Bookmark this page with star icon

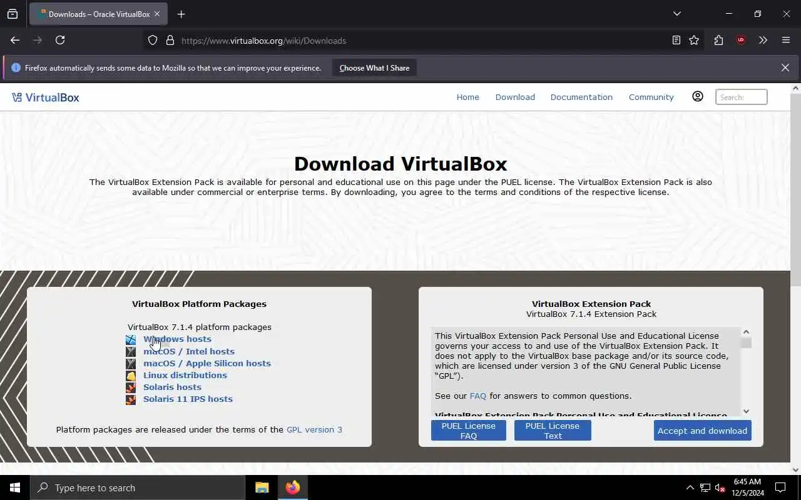(694, 41)
